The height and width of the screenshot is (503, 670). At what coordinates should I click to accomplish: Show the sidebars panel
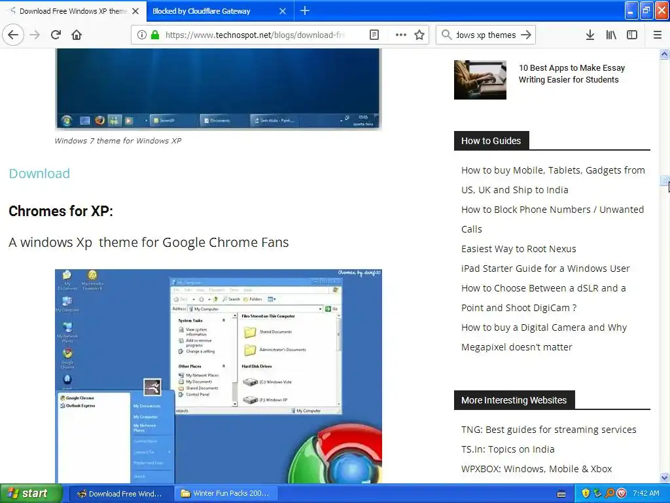(632, 35)
